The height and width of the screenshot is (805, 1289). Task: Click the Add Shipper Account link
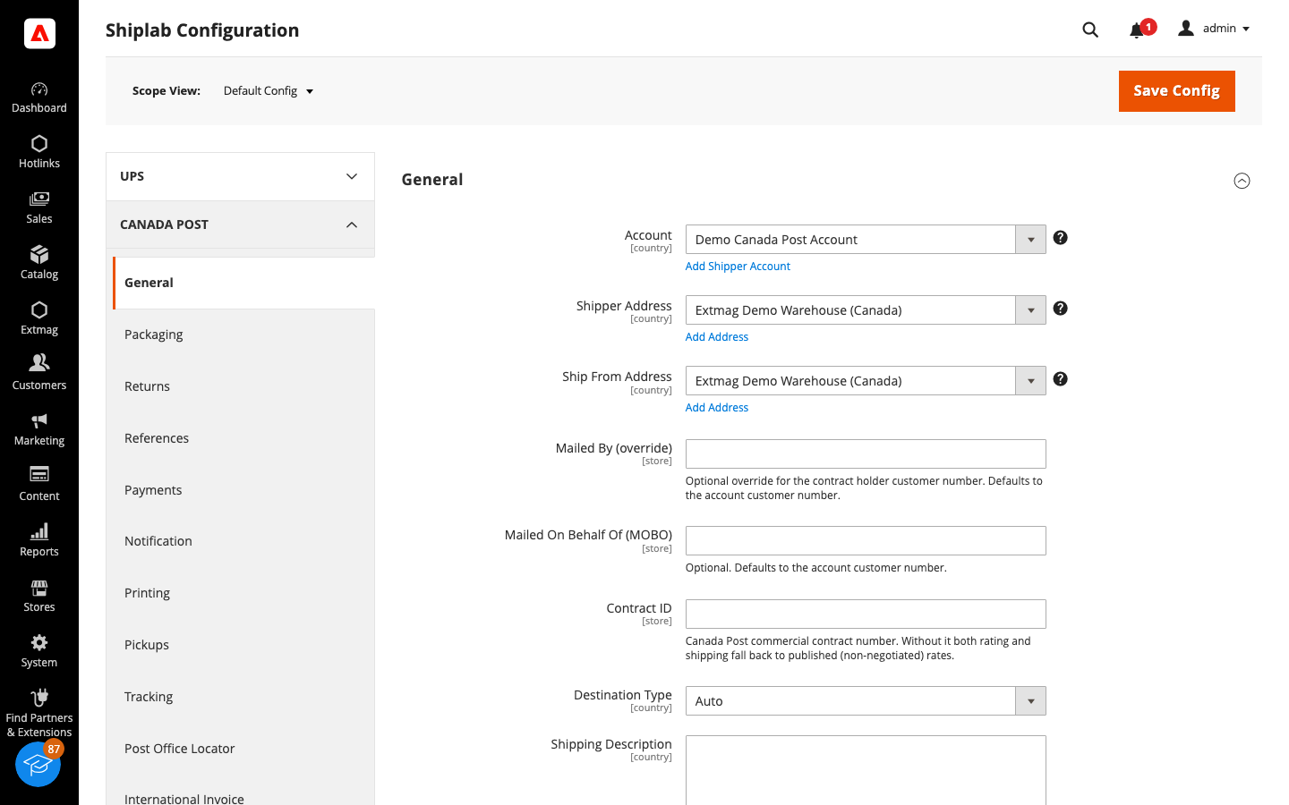click(x=738, y=267)
